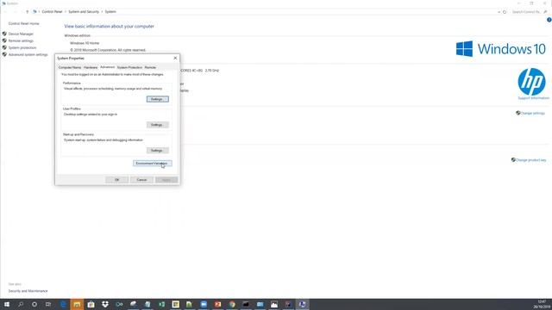This screenshot has width=552, height=310.
Task: Open Security and Maintenance link
Action: [x=28, y=291]
